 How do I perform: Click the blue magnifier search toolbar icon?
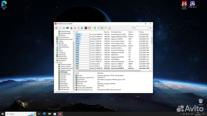pos(99,28)
